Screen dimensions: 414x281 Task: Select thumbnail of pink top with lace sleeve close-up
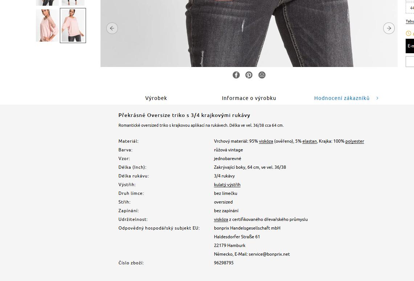coord(47,25)
